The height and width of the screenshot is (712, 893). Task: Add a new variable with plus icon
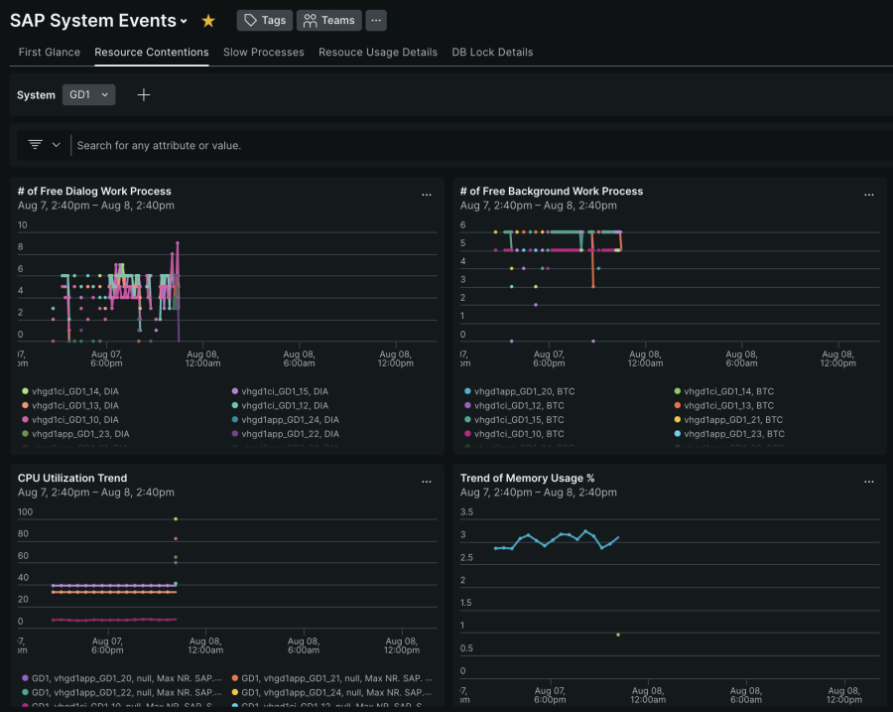pos(144,94)
